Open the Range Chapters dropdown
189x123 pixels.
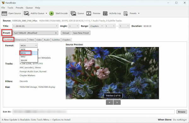[96, 26]
